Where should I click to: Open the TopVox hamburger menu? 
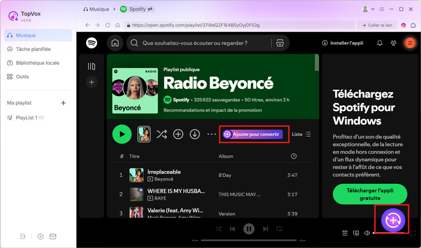[382, 9]
